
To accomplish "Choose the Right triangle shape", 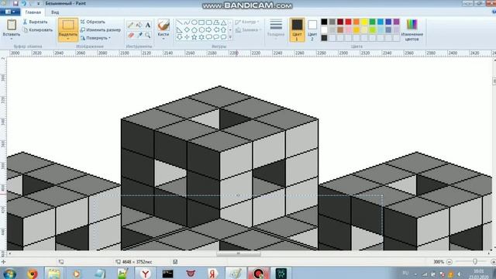I will 179,29.
